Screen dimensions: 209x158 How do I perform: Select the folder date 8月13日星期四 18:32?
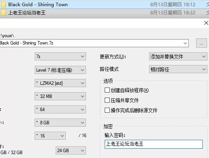[x=173, y=13]
